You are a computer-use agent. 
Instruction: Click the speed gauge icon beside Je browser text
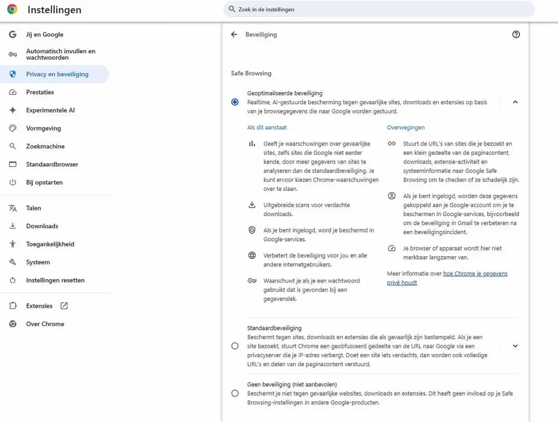pos(392,248)
